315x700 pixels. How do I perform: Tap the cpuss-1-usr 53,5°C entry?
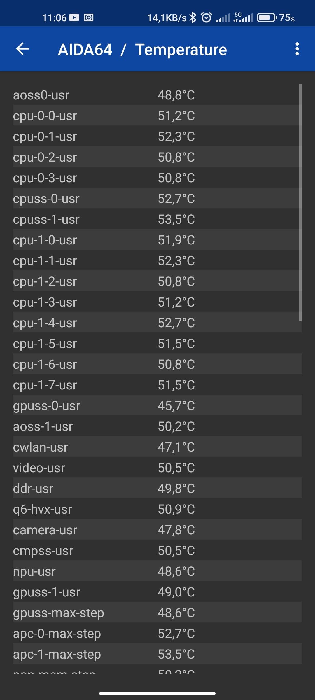tap(157, 219)
